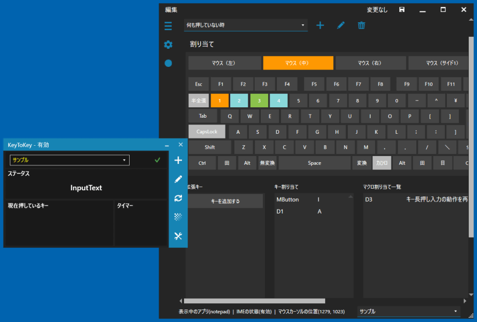Close the KeyToKey window

[x=181, y=145]
